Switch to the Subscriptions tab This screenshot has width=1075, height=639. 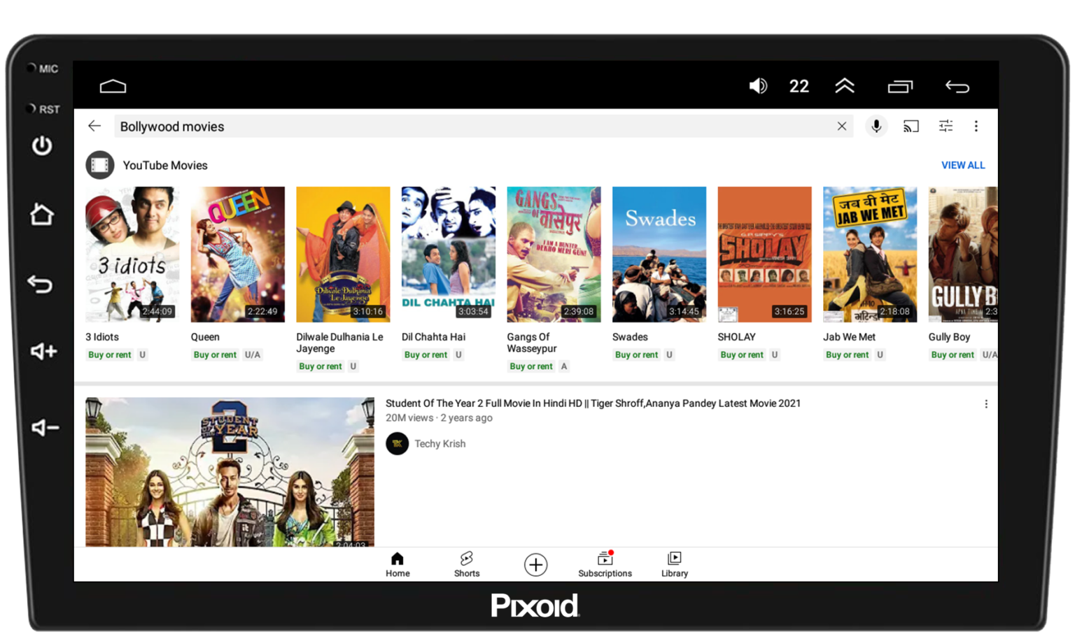[605, 564]
